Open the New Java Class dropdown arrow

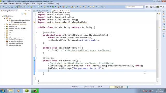69,7
